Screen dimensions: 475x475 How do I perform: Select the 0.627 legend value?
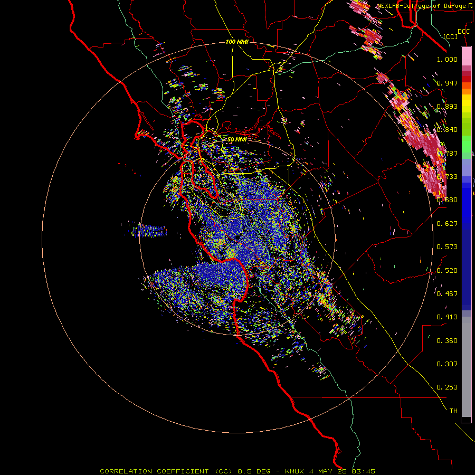[x=447, y=224]
